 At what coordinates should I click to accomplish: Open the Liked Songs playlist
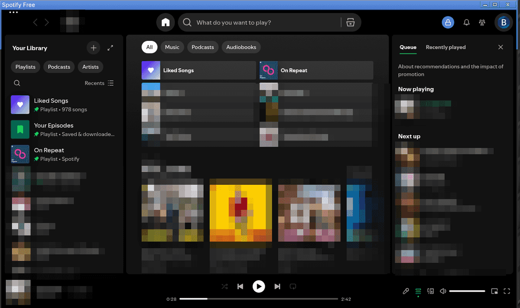(x=51, y=104)
